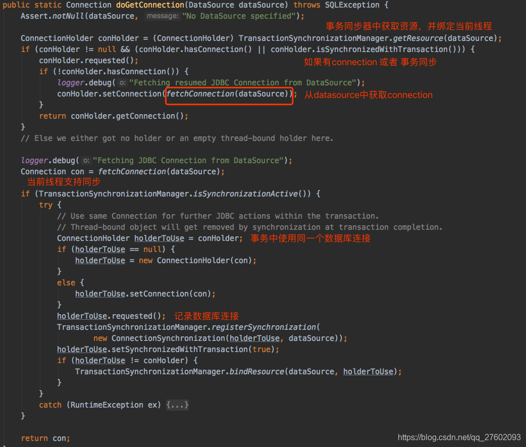Click the conHolder.requested() statement
This screenshot has width=526, height=447.
(88, 61)
